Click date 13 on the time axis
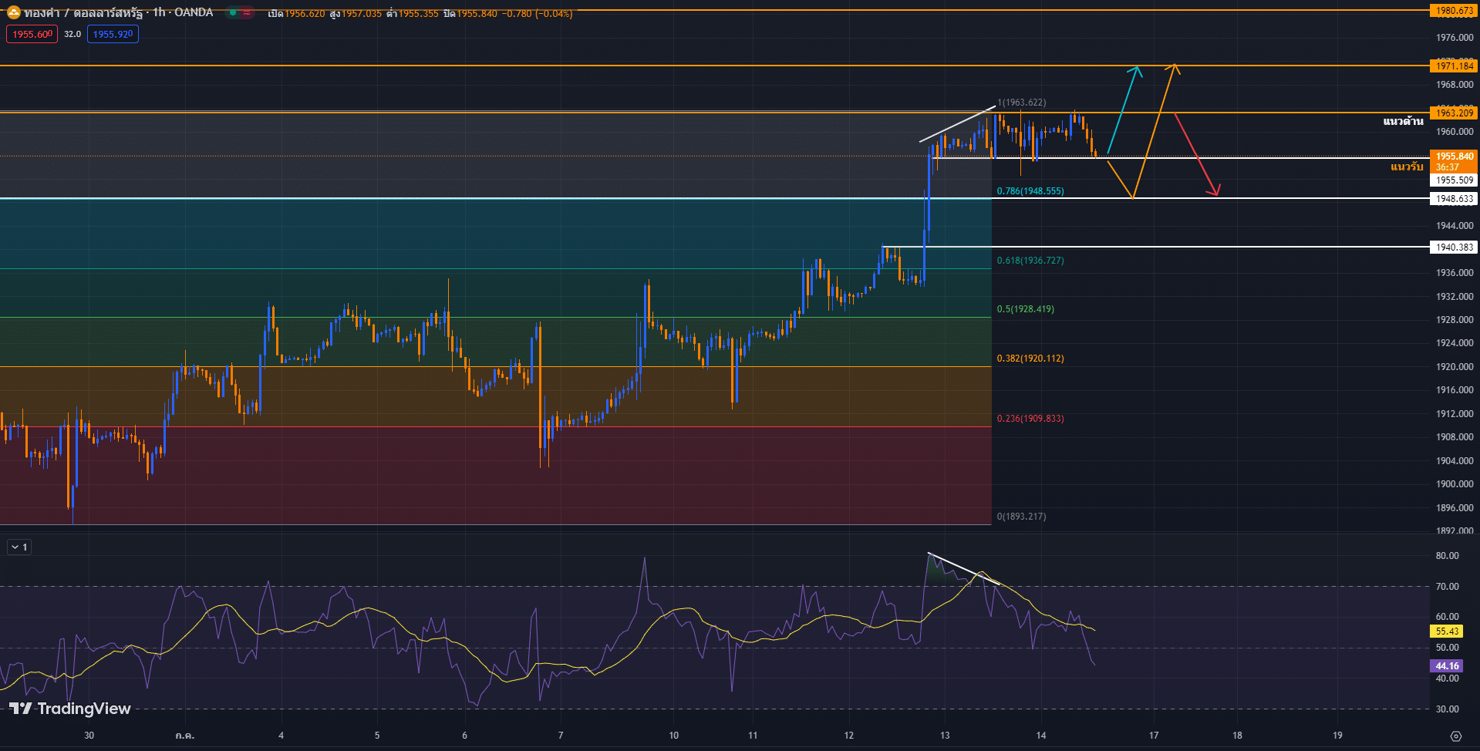This screenshot has width=1480, height=751. point(945,736)
